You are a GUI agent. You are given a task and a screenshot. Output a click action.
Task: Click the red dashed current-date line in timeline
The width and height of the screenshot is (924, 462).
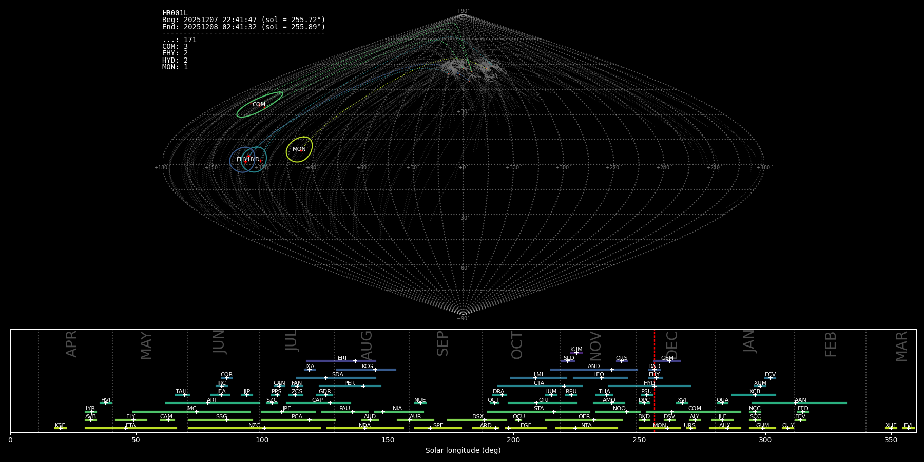[x=654, y=380]
